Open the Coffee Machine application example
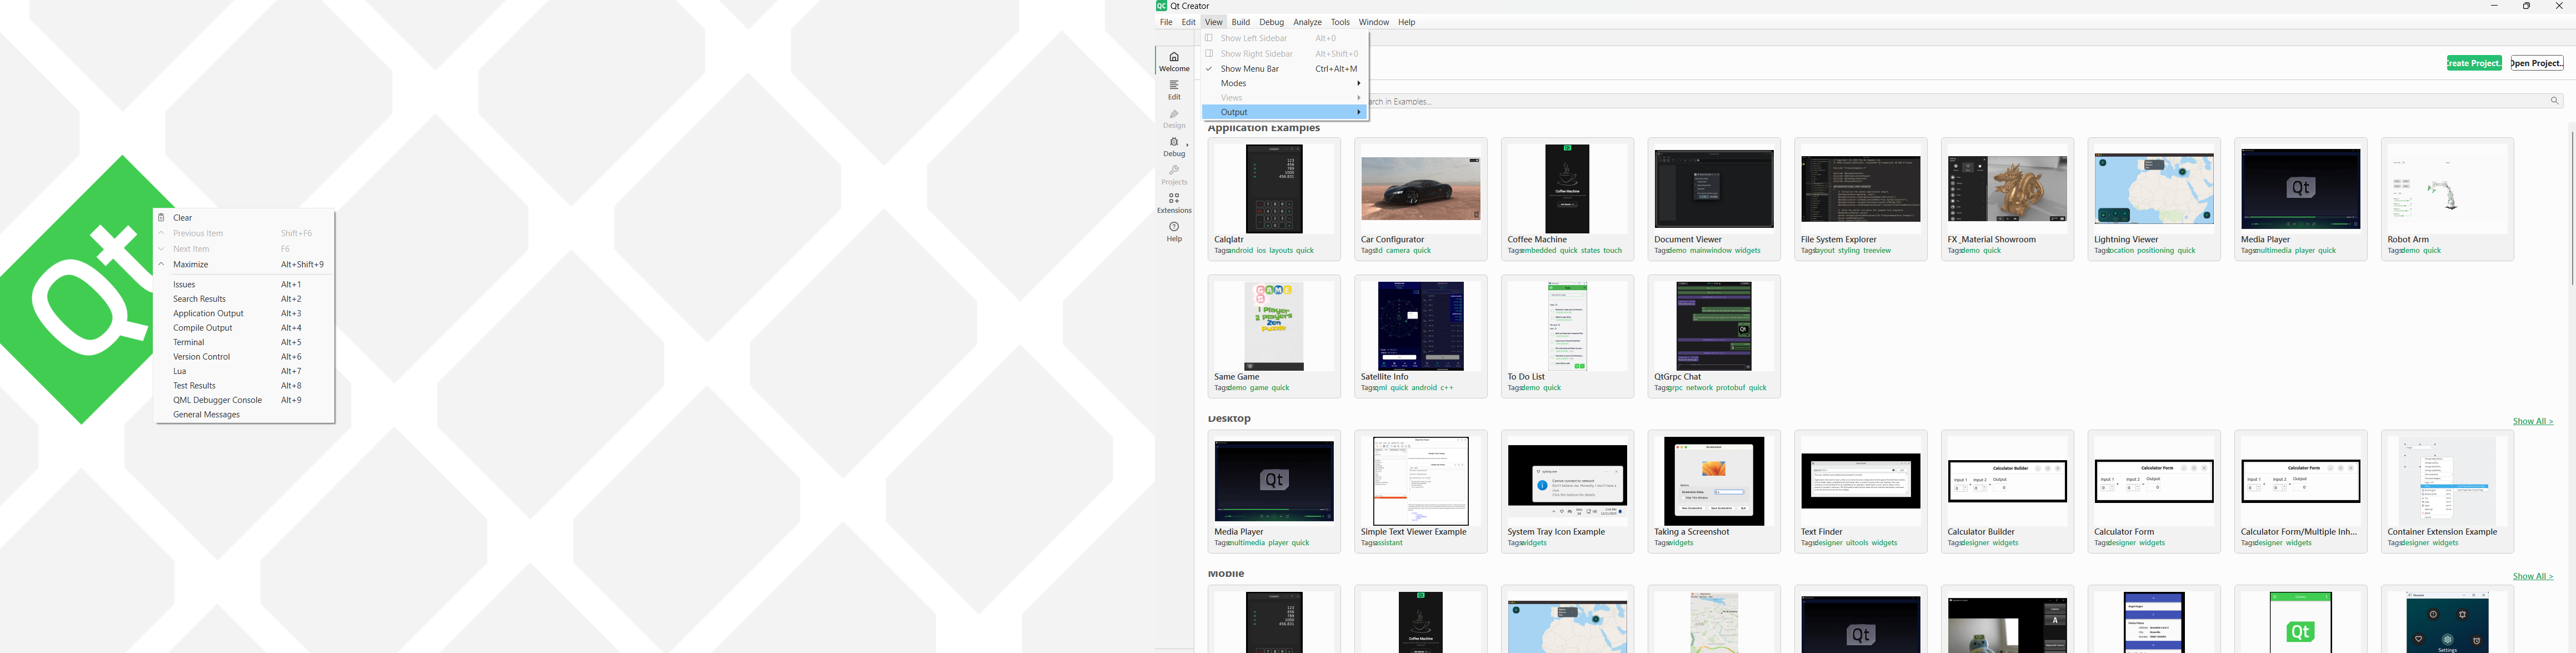 [x=1567, y=199]
